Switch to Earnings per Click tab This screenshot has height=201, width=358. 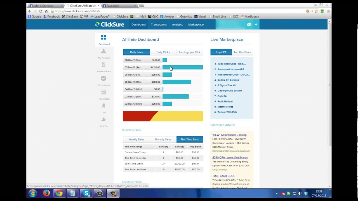(x=190, y=52)
